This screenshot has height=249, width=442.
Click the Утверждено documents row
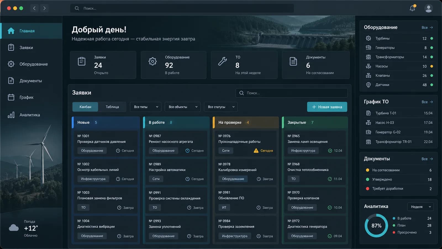[x=399, y=179]
